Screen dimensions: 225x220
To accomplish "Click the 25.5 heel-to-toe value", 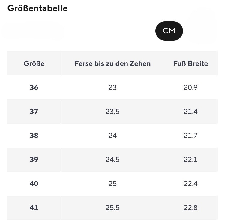I will point(112,207).
